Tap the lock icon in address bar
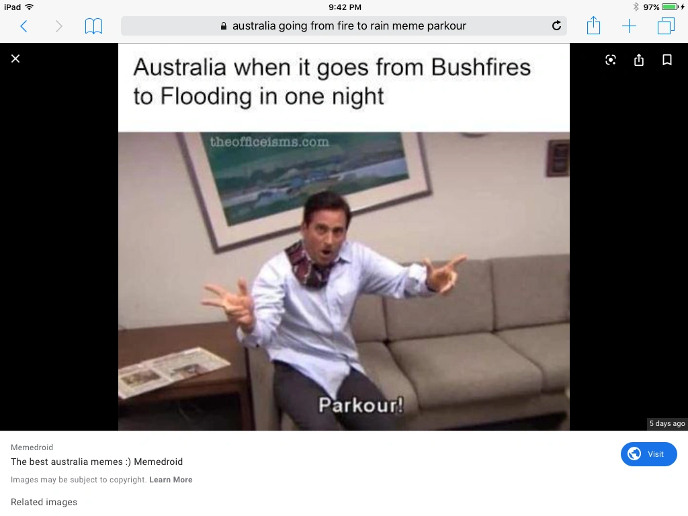 point(223,26)
